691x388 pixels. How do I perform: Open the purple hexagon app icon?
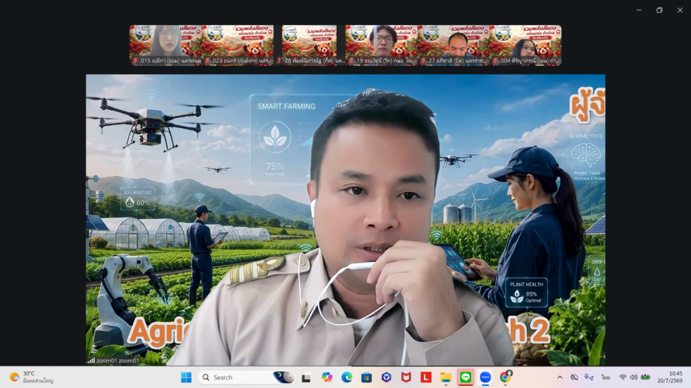(x=387, y=377)
